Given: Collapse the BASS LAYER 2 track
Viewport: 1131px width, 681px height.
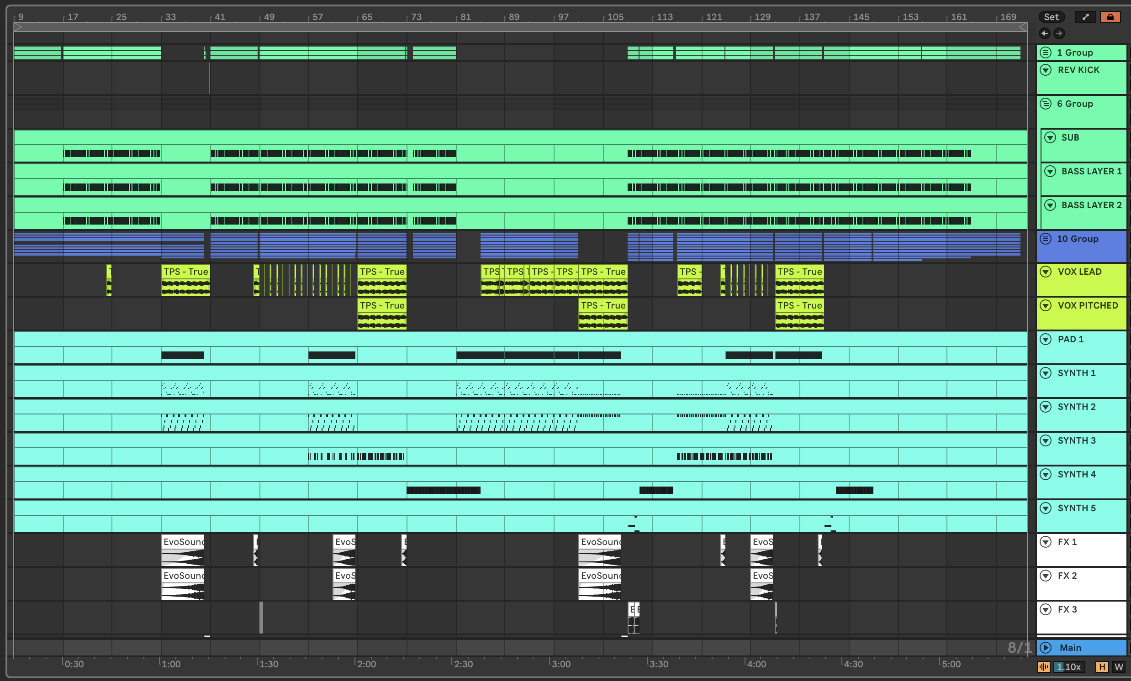Looking at the screenshot, I should coord(1050,205).
